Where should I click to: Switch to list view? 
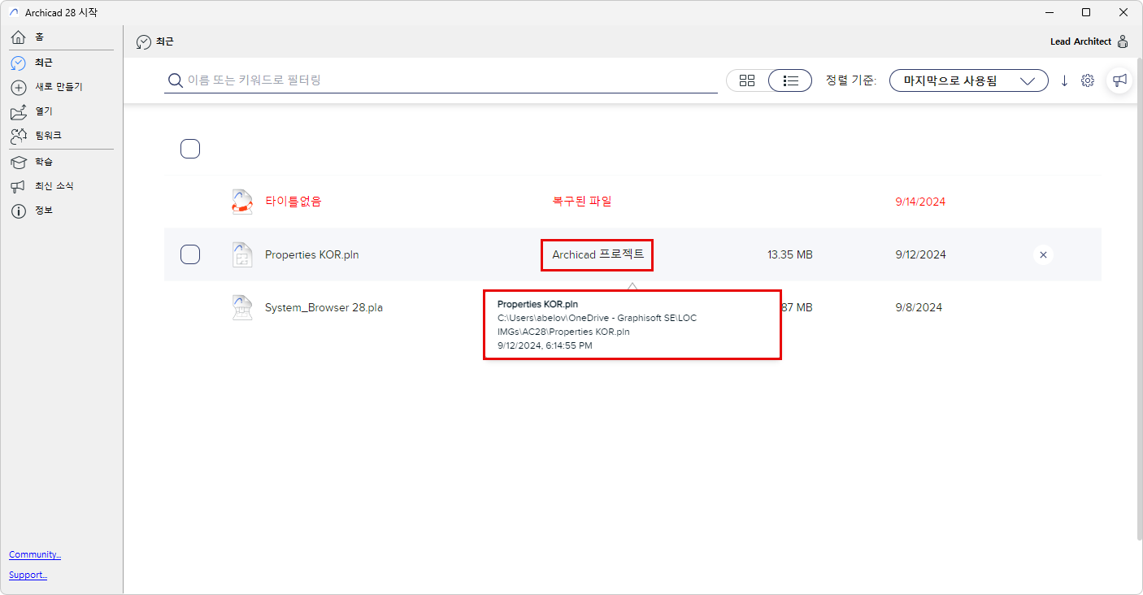(x=790, y=80)
